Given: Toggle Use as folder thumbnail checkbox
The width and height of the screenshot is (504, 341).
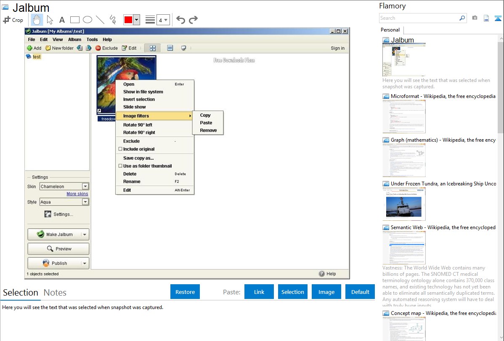Looking at the screenshot, I should [x=121, y=166].
